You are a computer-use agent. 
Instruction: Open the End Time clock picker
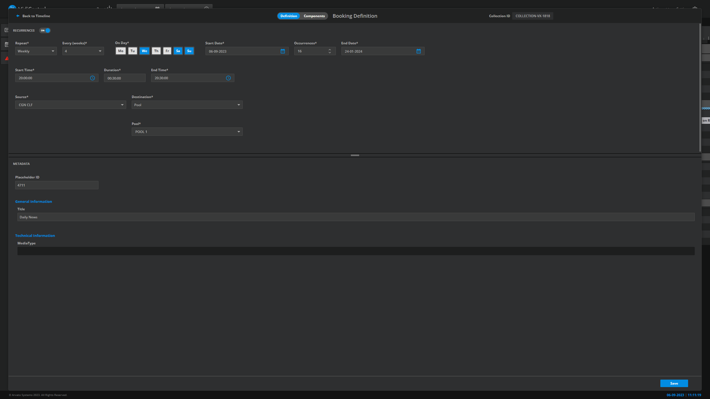pyautogui.click(x=228, y=78)
